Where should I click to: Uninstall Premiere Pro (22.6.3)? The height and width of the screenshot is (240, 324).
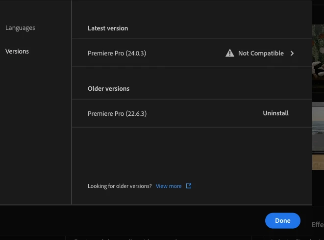click(x=275, y=113)
